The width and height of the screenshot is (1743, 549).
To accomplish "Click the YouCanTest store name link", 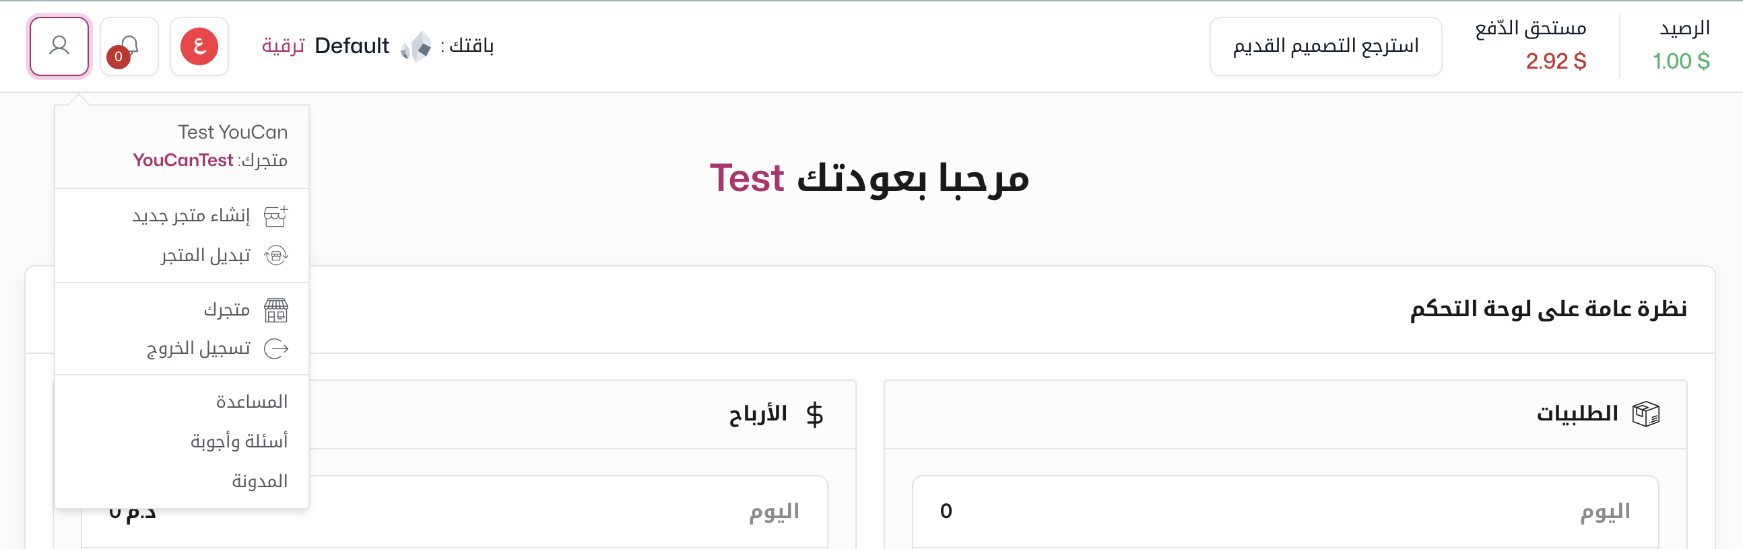I will click(183, 160).
